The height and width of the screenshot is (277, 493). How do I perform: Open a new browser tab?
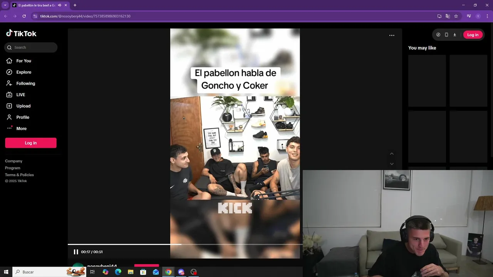(75, 5)
